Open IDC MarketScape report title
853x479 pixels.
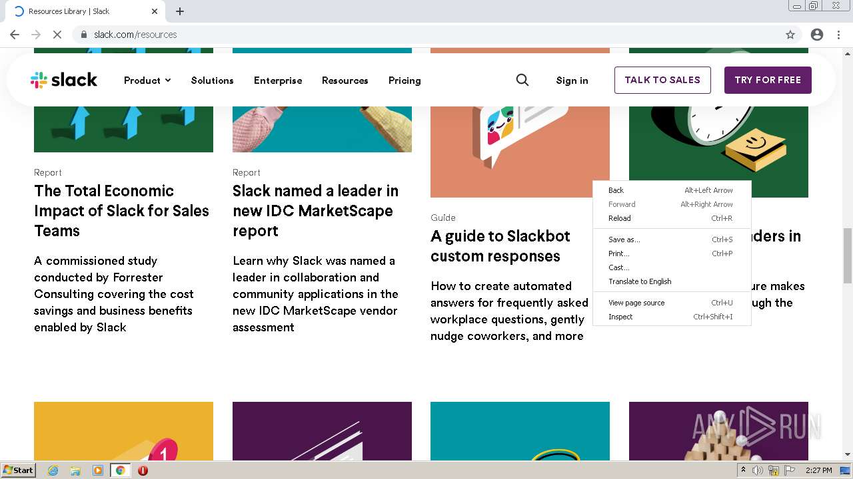point(315,211)
